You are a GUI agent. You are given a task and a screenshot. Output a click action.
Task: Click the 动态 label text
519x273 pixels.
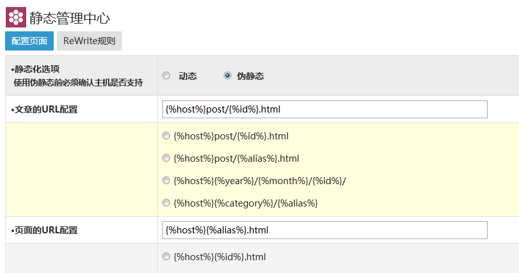(x=187, y=76)
